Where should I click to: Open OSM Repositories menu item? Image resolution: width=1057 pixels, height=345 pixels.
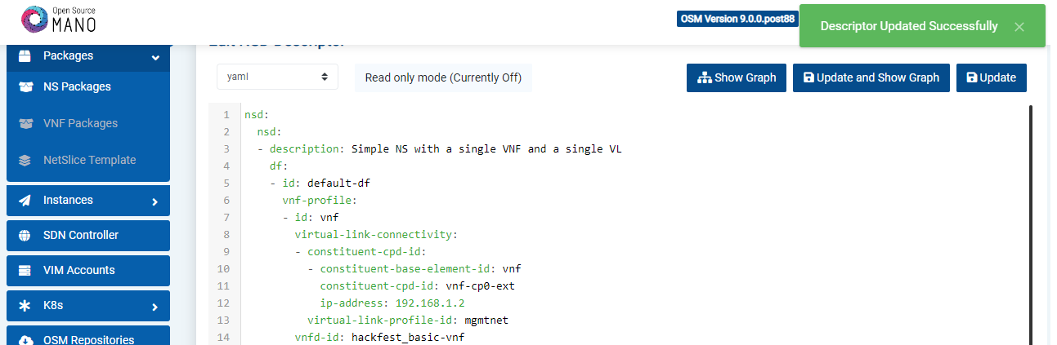[88, 339]
